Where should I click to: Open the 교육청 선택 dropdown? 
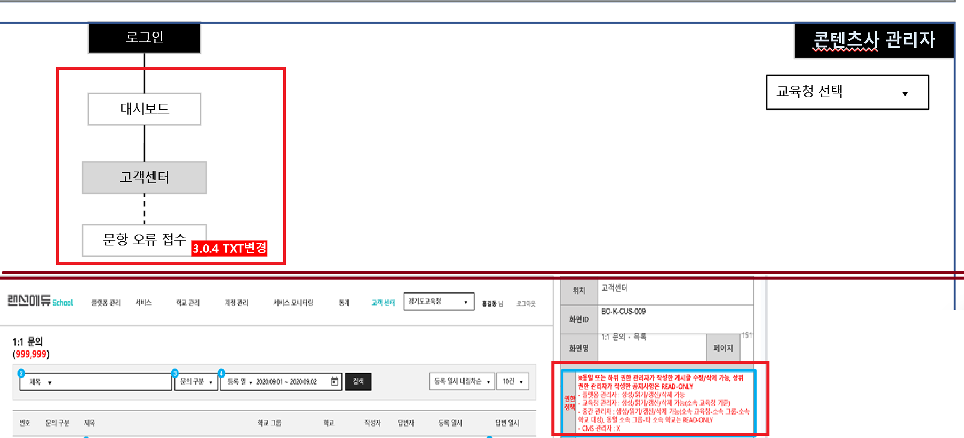click(x=847, y=92)
